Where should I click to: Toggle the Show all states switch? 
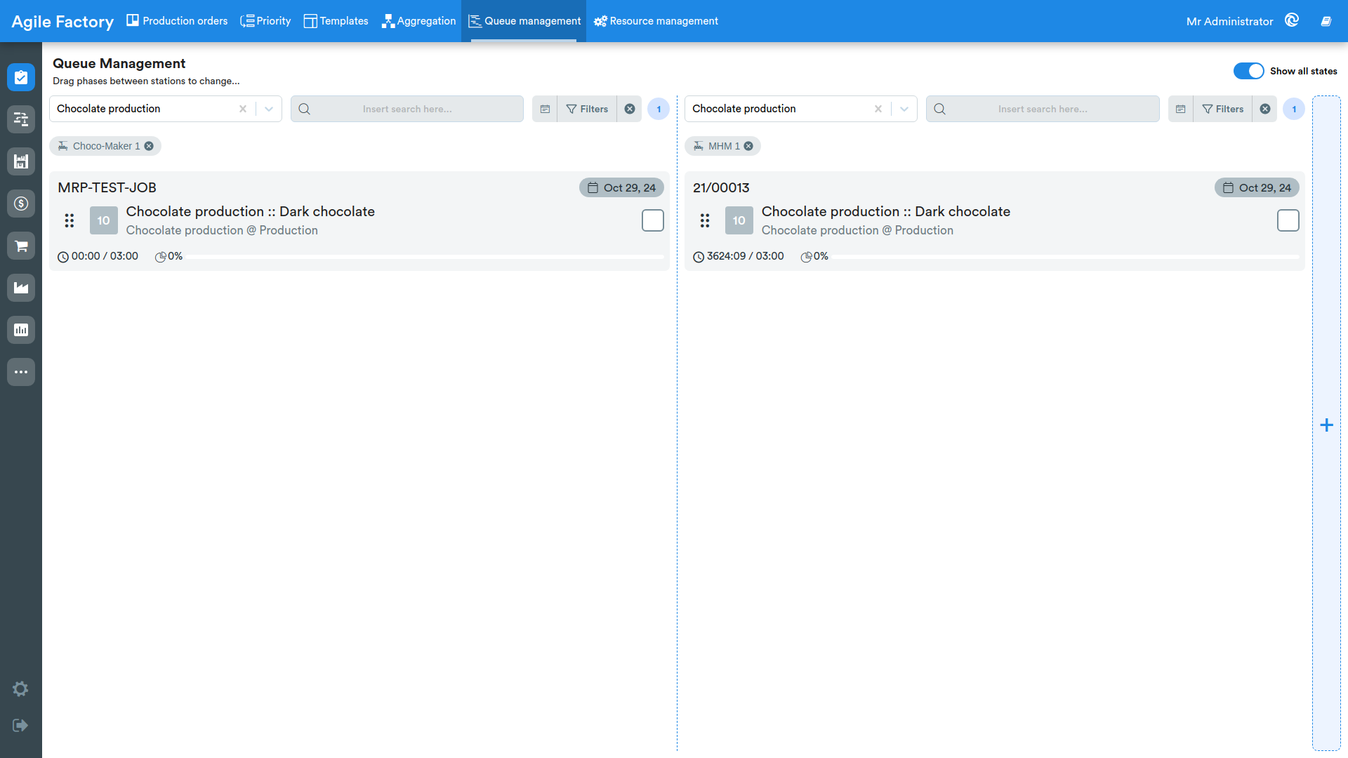pos(1248,71)
